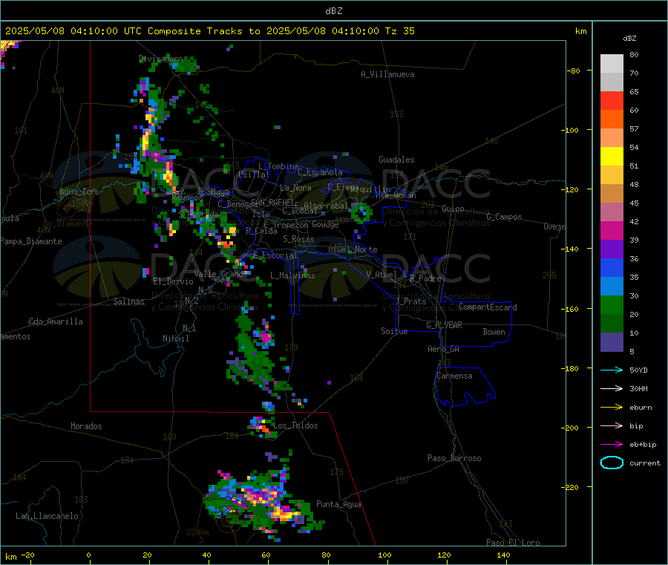Screen dimensions: 668x565
Task: Click the 'El_Desvio' map label
Action: click(174, 281)
